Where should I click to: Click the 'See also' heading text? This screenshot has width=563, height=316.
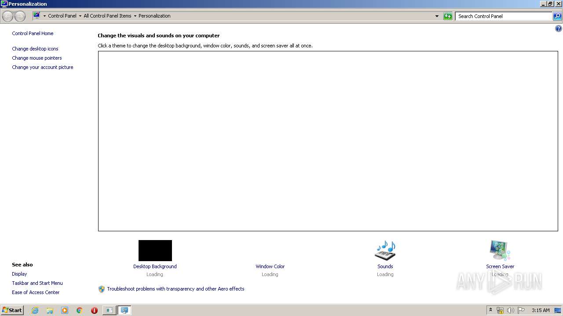click(x=22, y=265)
